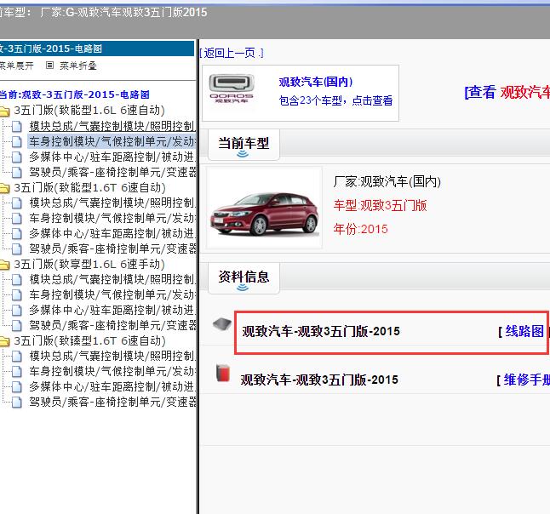
Task: Collapse the 3五门版(致能型1.6T 6速自动) node
Action: 89,187
